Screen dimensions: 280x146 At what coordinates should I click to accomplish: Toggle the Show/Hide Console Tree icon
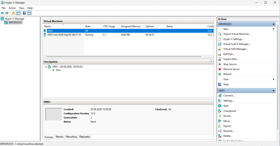pos(18,13)
